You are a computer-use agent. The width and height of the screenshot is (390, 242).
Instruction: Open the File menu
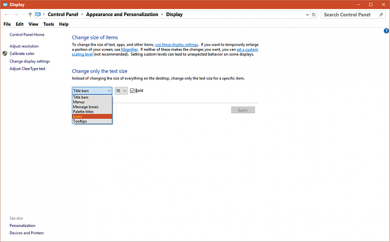7,24
